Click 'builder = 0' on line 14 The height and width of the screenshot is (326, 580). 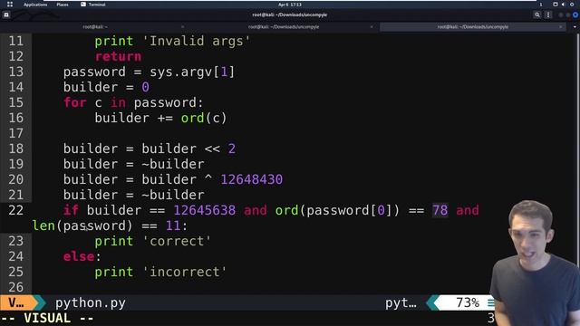click(x=106, y=87)
